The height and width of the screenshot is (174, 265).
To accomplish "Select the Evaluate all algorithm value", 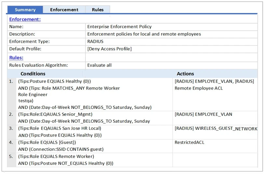I will 99,65.
